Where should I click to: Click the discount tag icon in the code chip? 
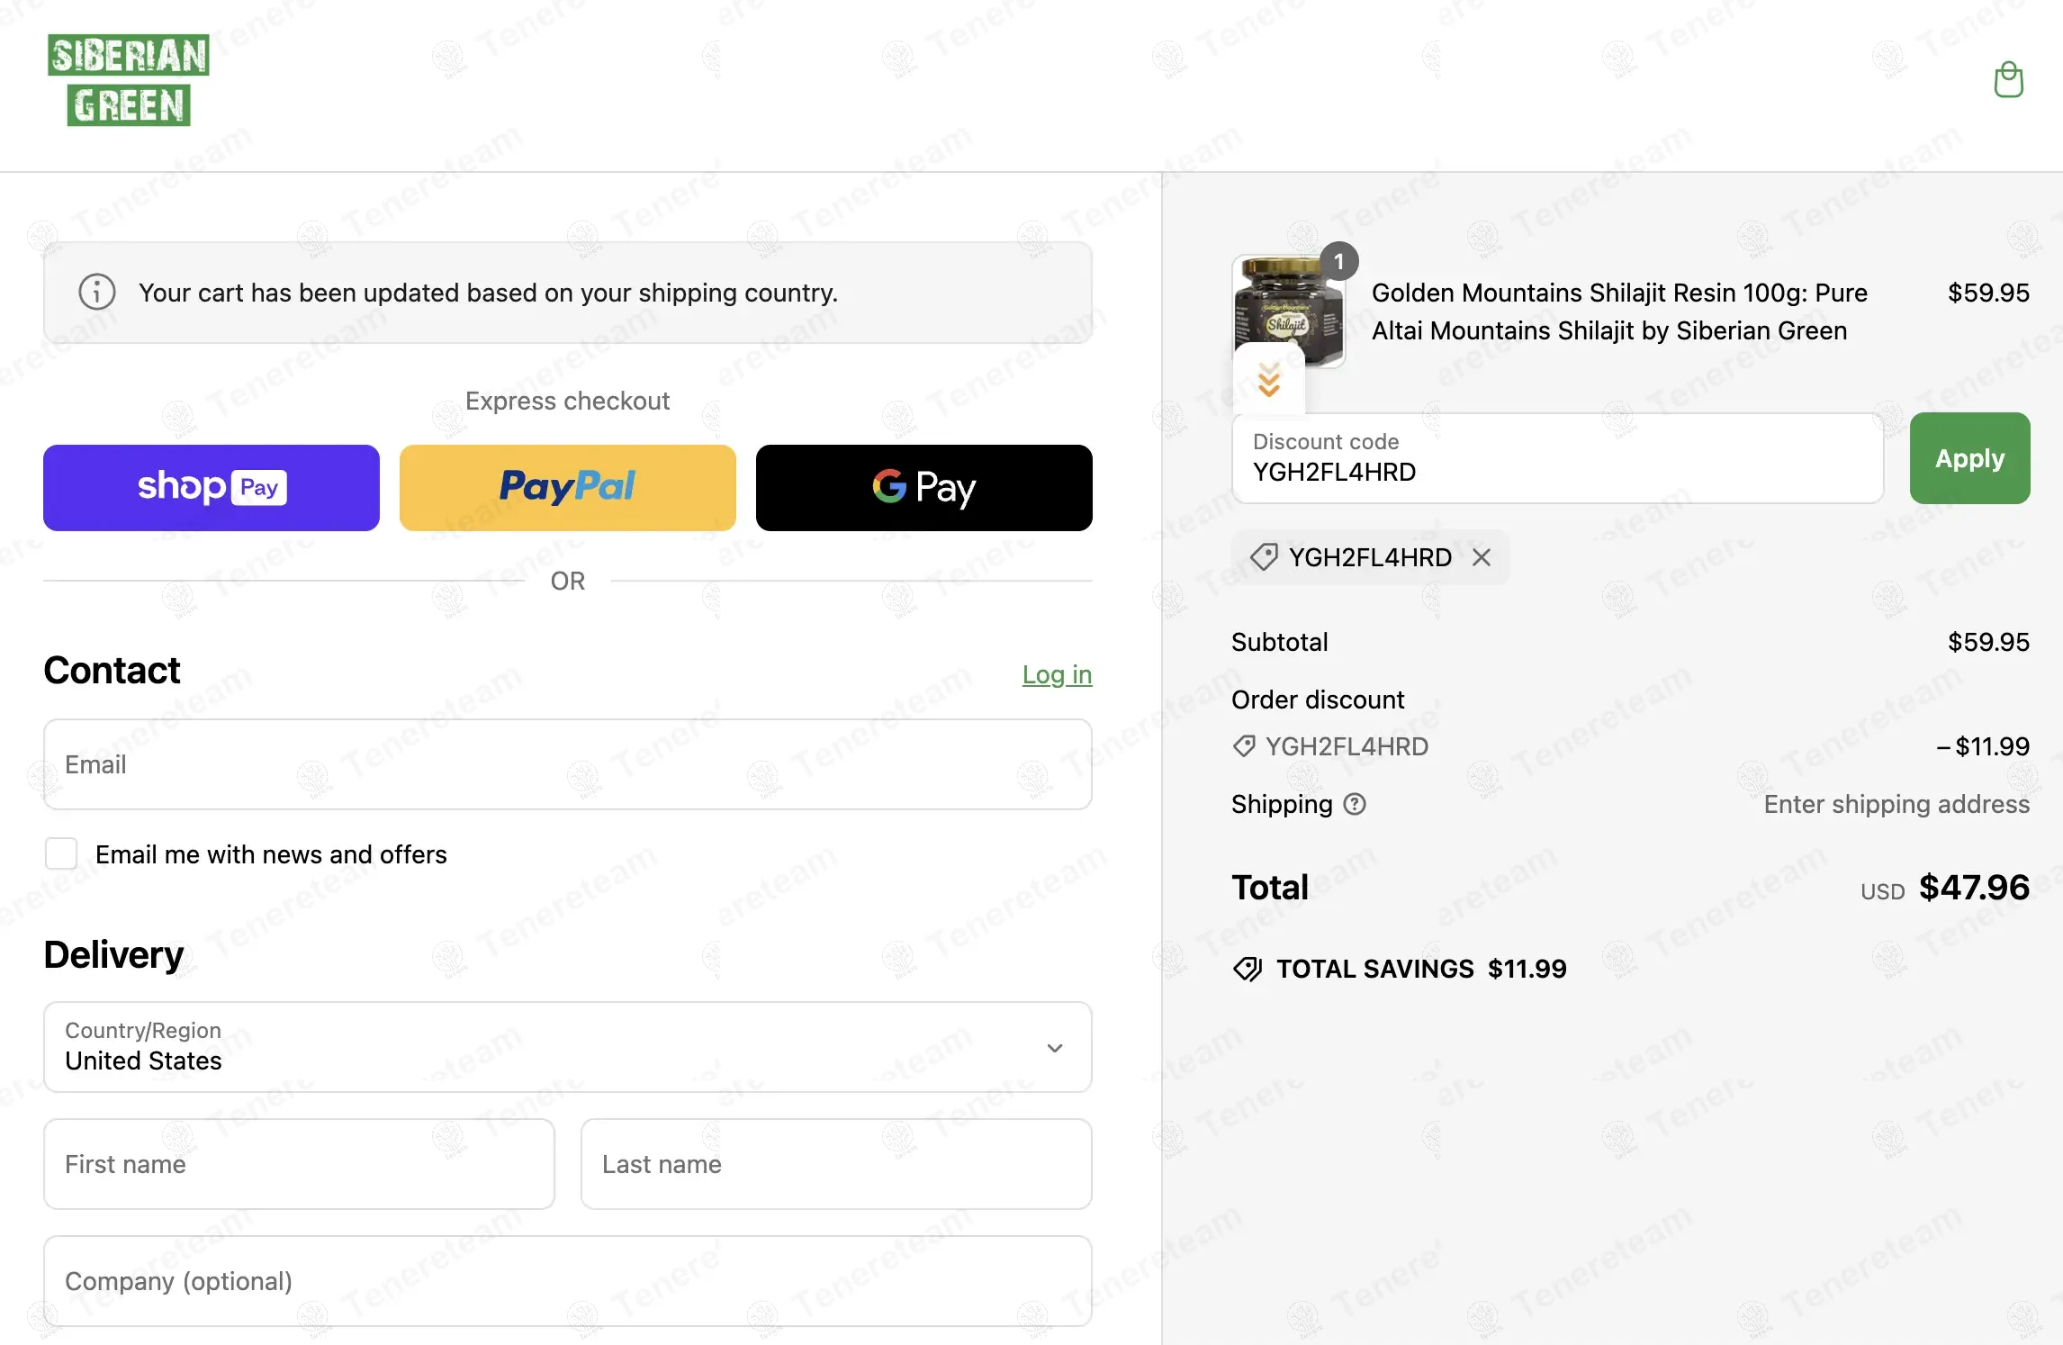[x=1264, y=557]
